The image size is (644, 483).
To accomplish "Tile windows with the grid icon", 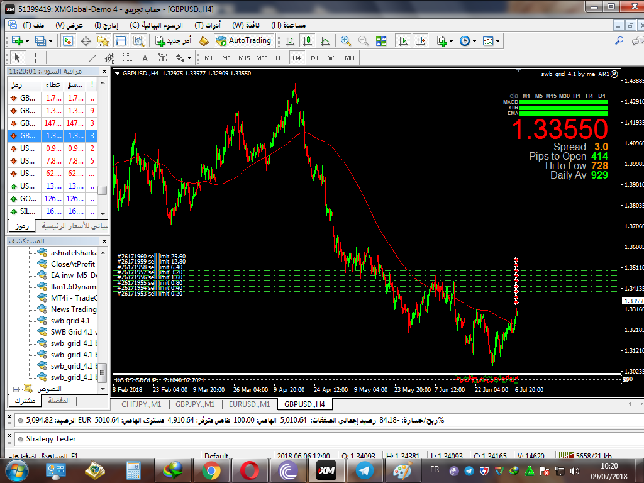I will pyautogui.click(x=381, y=41).
